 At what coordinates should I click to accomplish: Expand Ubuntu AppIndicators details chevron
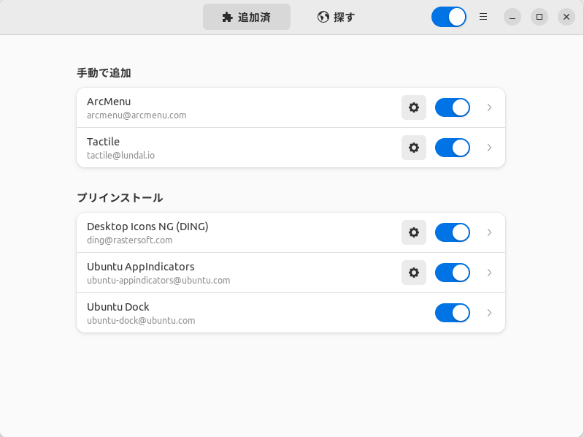click(x=489, y=273)
